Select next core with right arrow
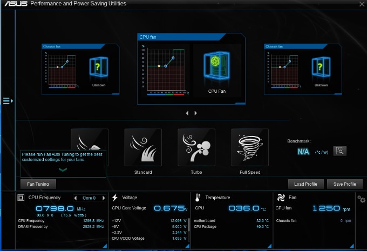Viewport: 367px width, 251px height. 104,198
